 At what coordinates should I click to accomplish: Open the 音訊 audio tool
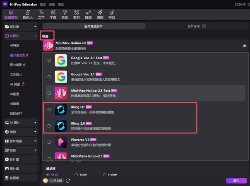pyautogui.click(x=65, y=15)
